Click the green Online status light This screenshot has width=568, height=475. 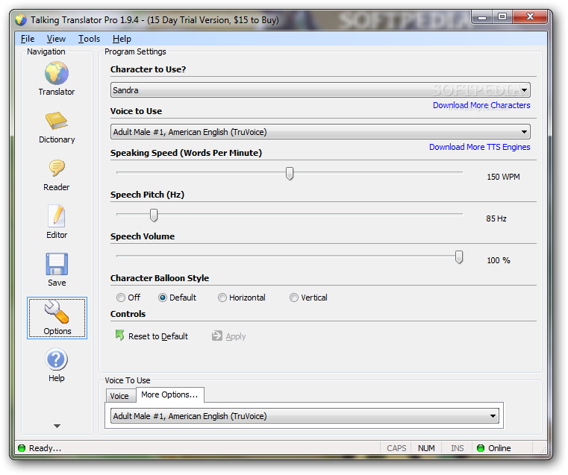(x=481, y=448)
